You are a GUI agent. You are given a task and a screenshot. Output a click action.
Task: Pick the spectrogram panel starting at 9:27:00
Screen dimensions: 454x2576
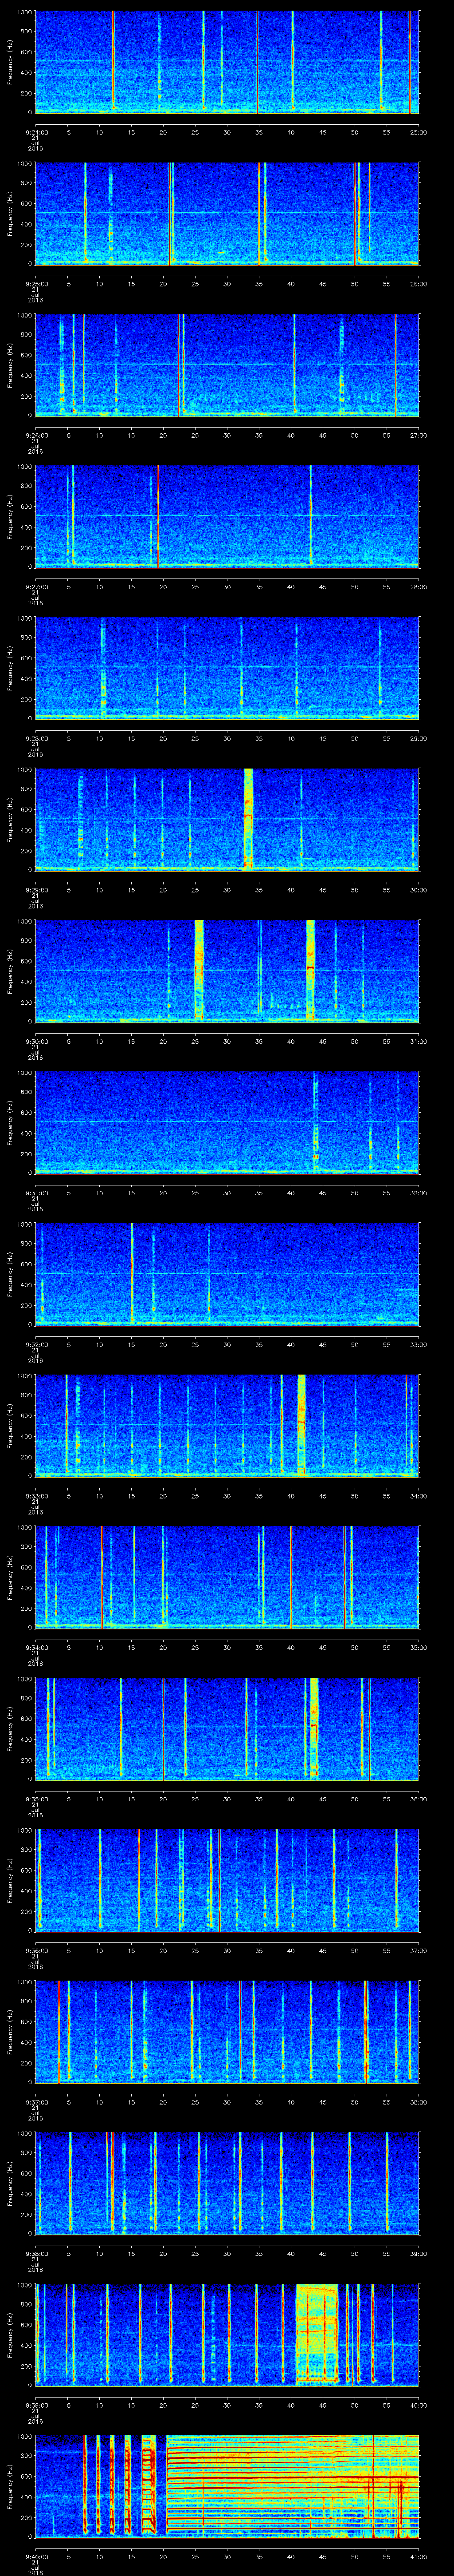pyautogui.click(x=227, y=517)
